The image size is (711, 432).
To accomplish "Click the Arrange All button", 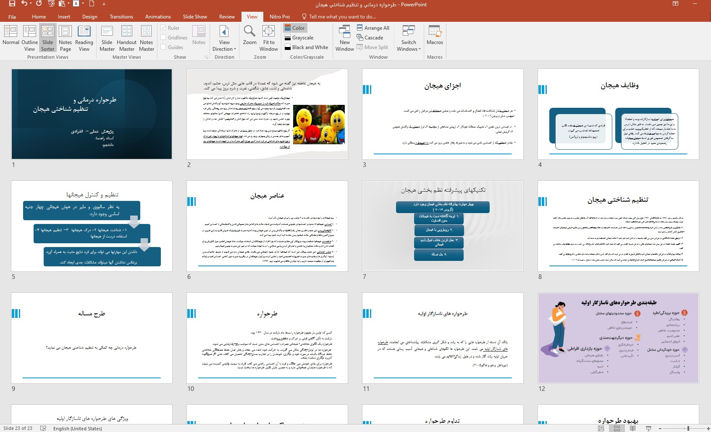I will 373,28.
